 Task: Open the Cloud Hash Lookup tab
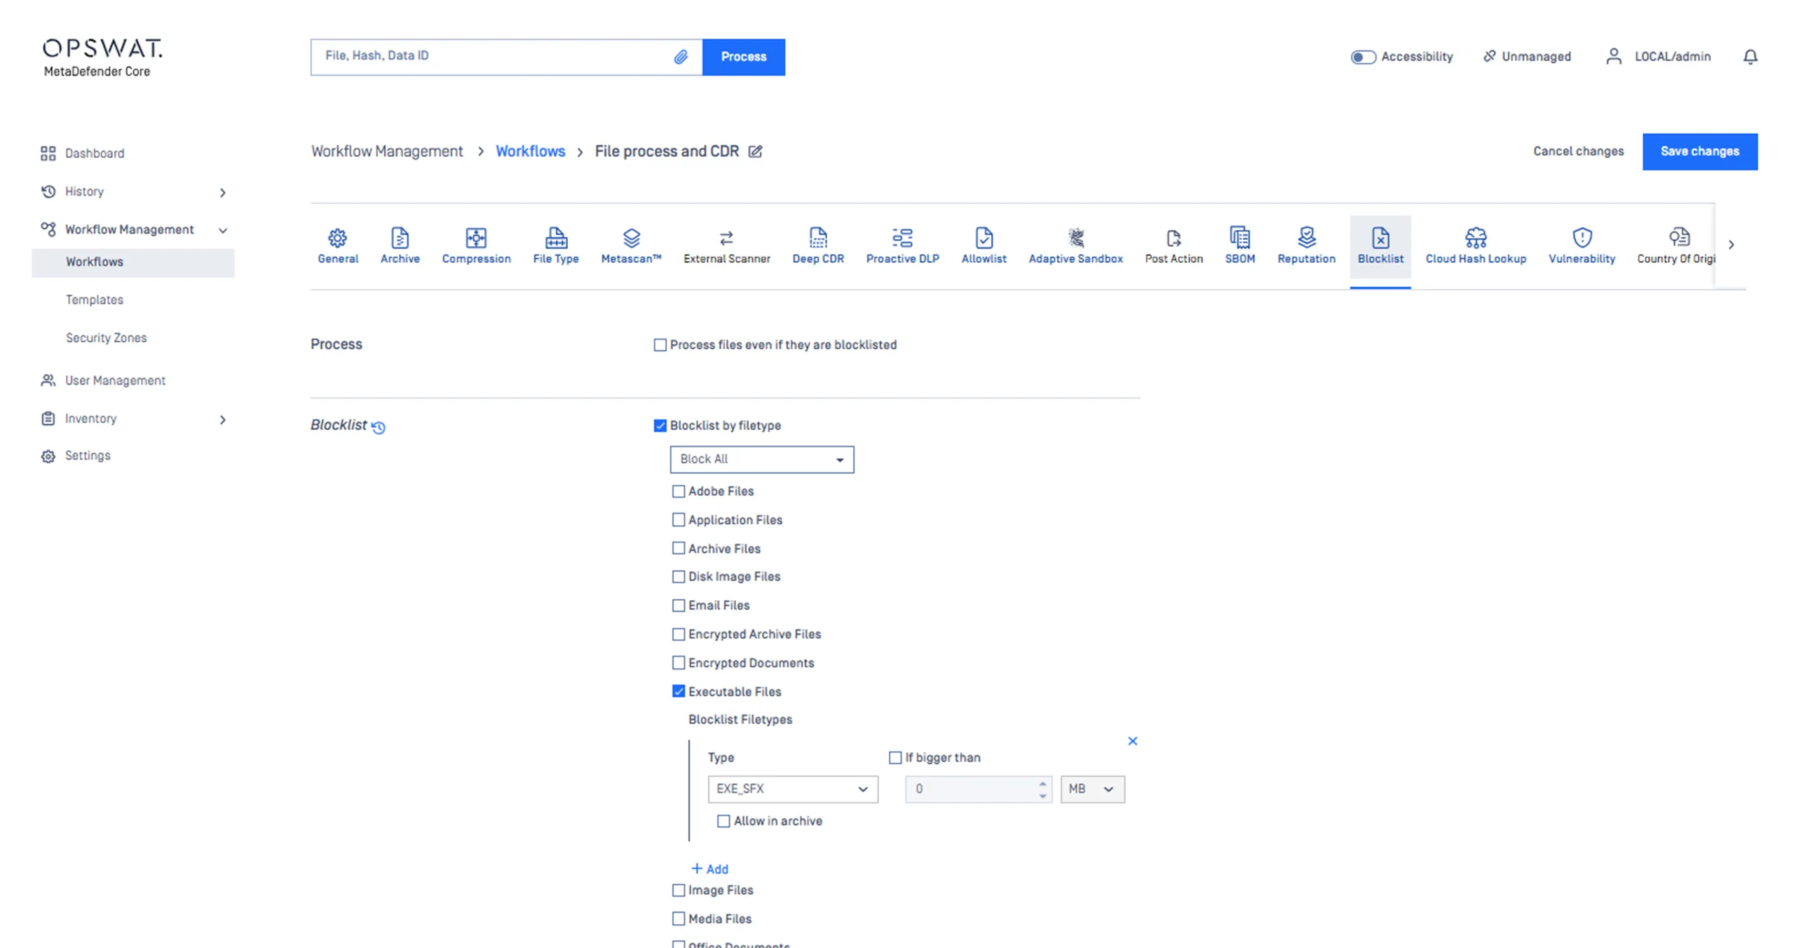(1475, 245)
